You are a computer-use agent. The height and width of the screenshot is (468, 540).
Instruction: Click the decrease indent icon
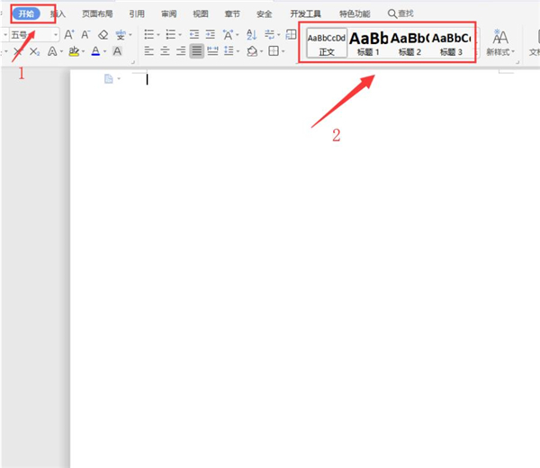[194, 34]
